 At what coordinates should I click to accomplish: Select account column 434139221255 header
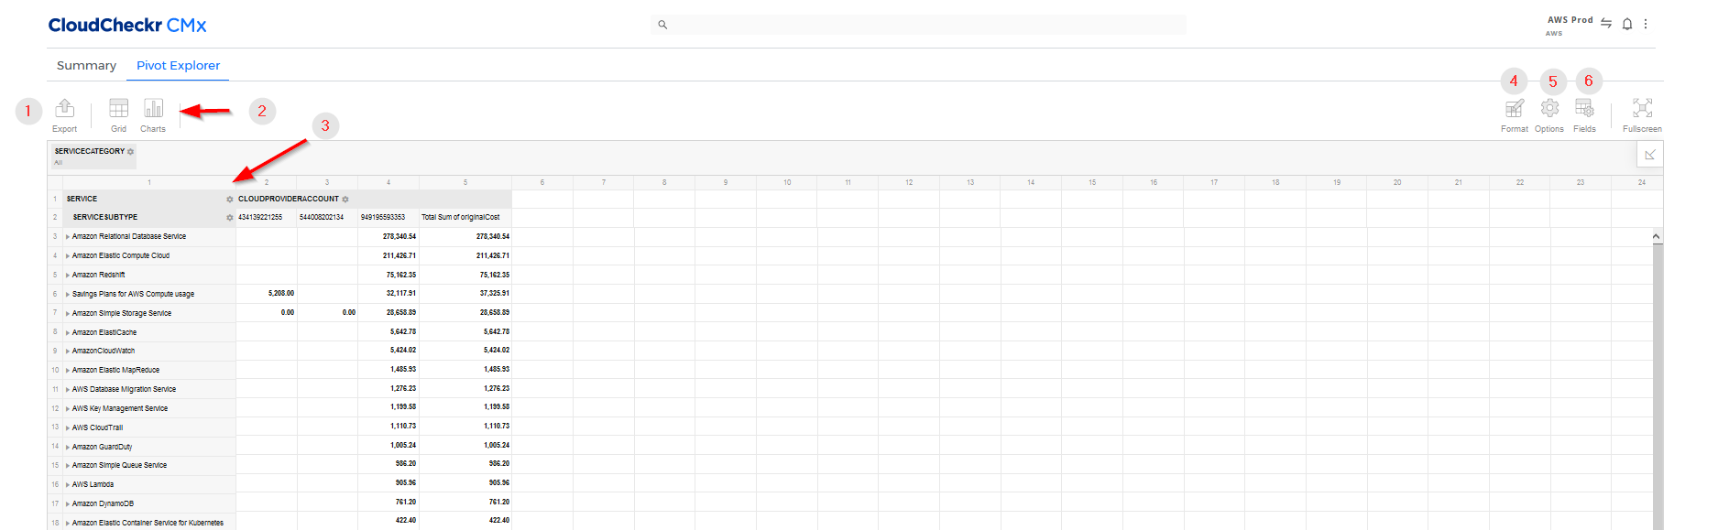pos(266,217)
